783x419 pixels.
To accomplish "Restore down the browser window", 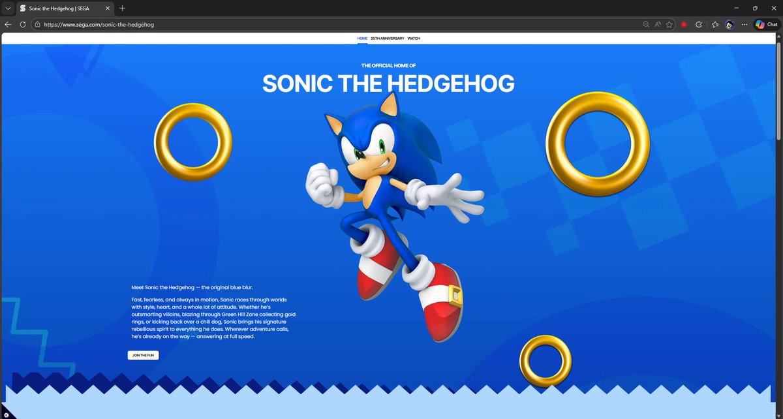I will tap(755, 8).
